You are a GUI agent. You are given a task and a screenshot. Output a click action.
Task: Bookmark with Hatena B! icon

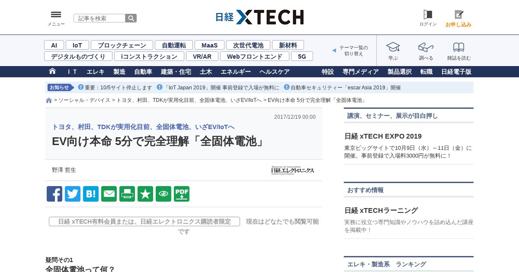pos(91,194)
